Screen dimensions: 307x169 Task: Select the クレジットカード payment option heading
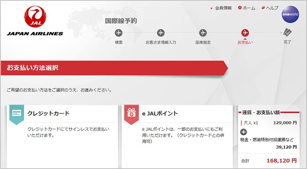(x=48, y=113)
